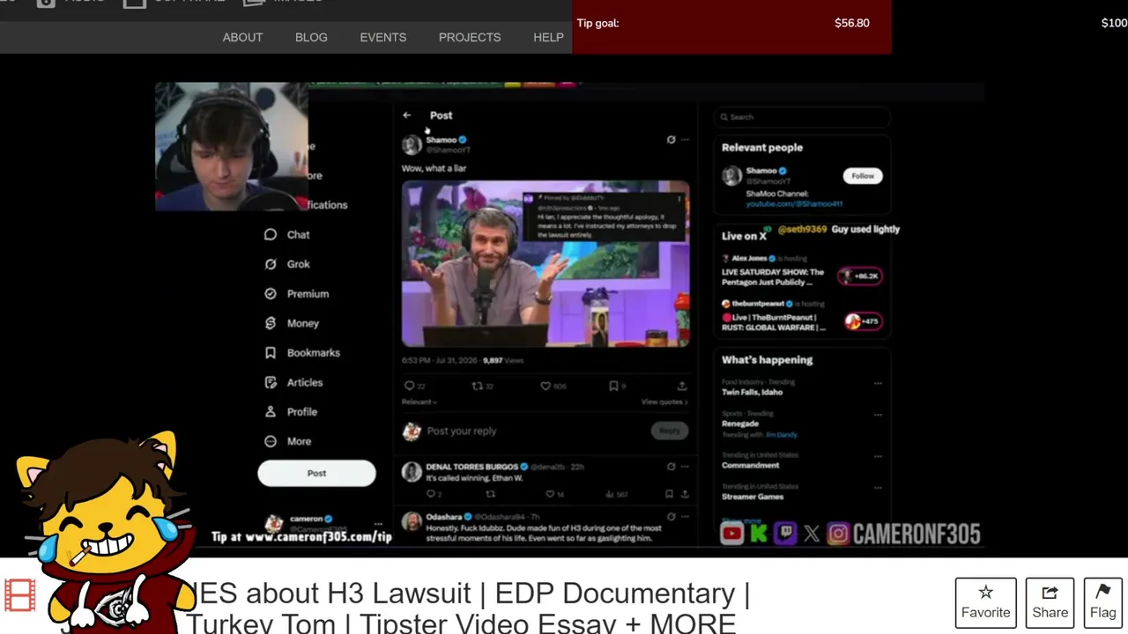Like DENAL TORRES BURGOS's reply
Screen dimensions: 1128x634
(x=550, y=494)
